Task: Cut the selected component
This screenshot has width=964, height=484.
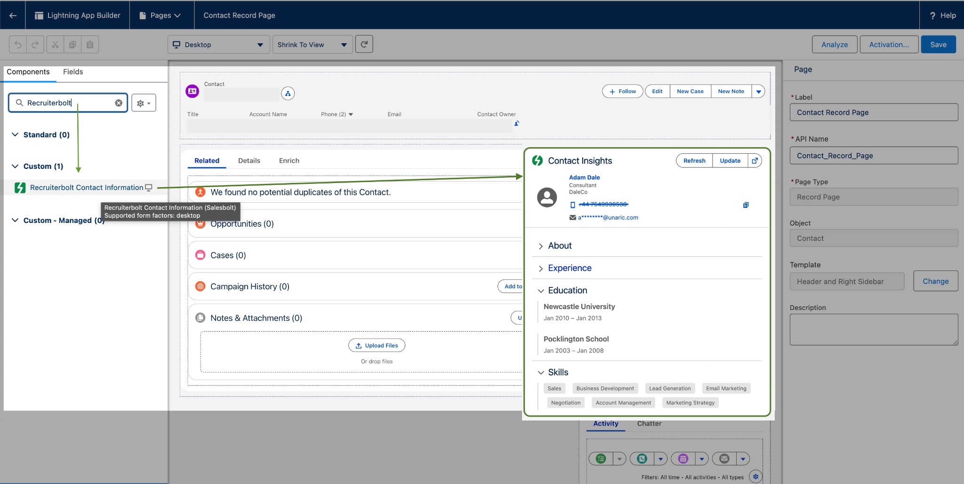Action: [x=55, y=45]
